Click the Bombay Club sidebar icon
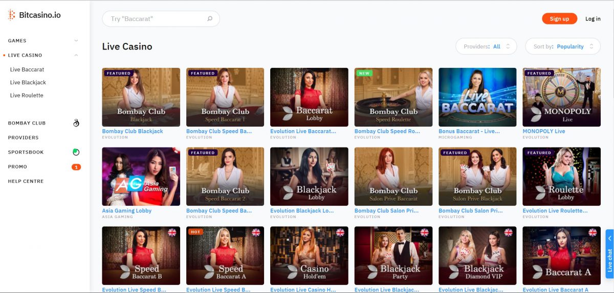This screenshot has height=293, width=614. 76,123
